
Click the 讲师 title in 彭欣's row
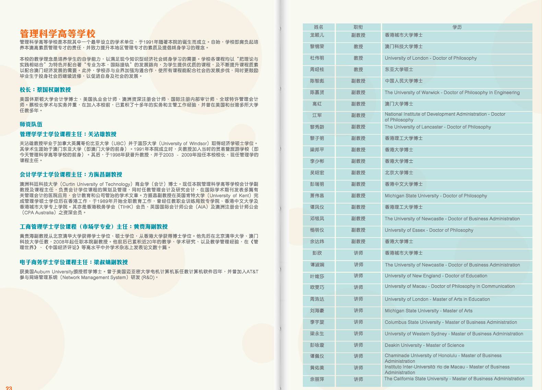358,253
